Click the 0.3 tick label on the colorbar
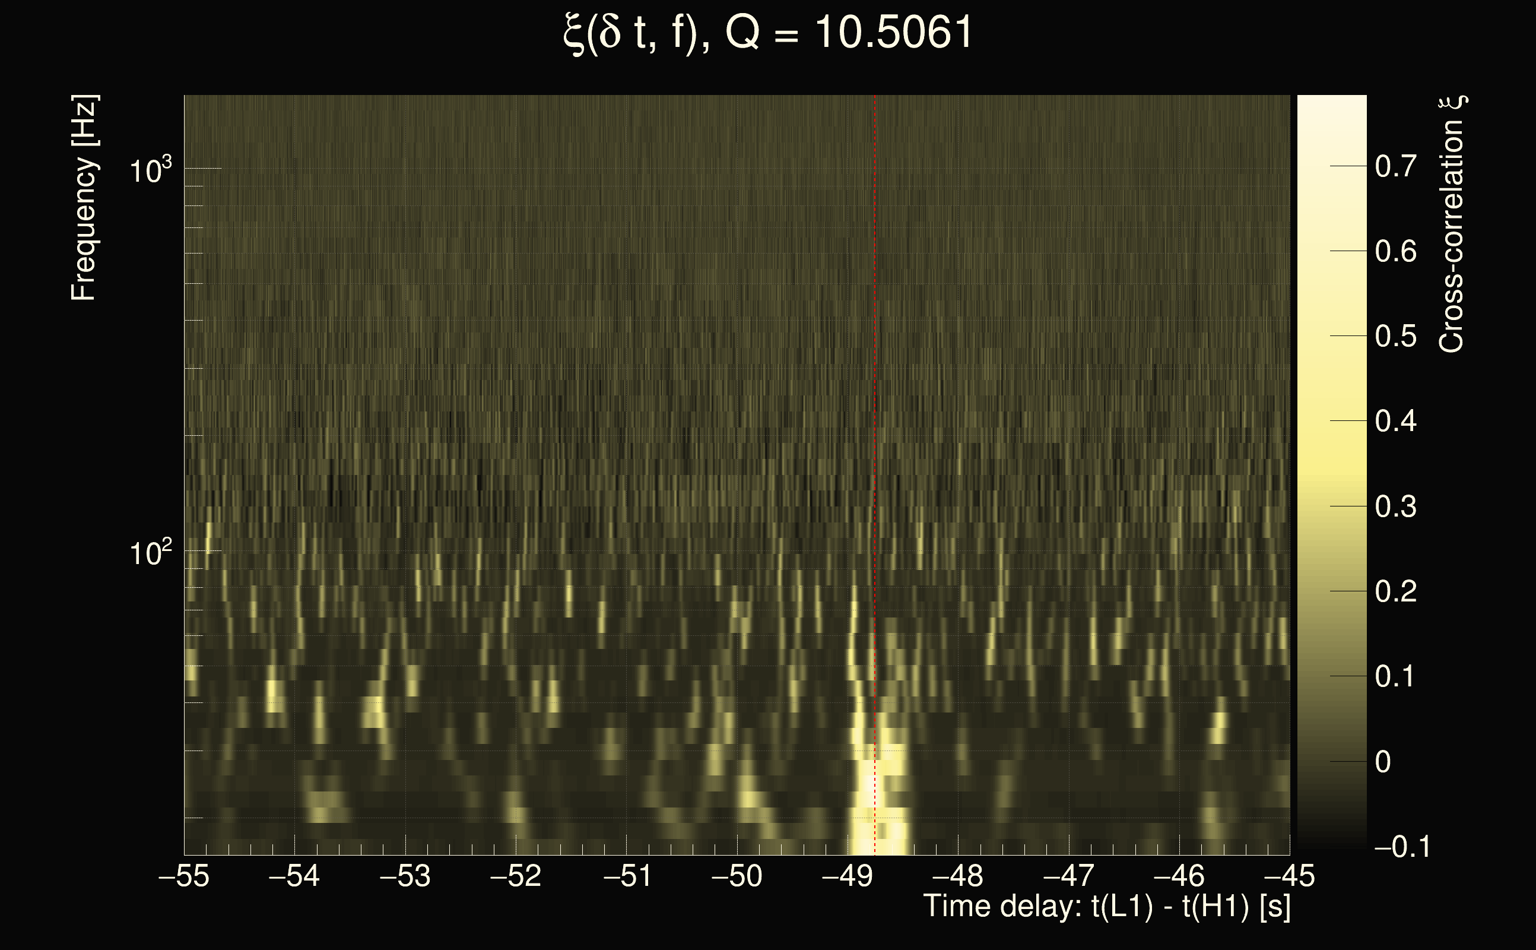The image size is (1536, 950). point(1395,506)
